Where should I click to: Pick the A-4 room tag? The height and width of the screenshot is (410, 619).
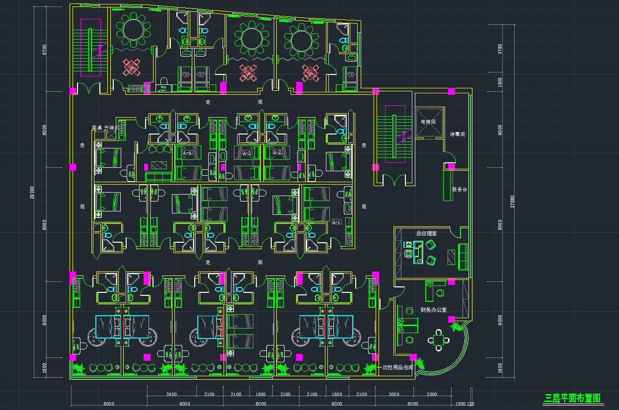click(187, 153)
